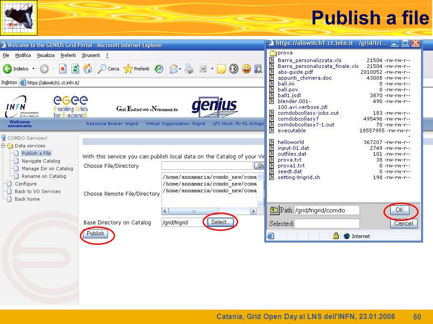The height and width of the screenshot is (324, 433).
Task: Click the Indietro back arrow icon
Action: click(7, 68)
